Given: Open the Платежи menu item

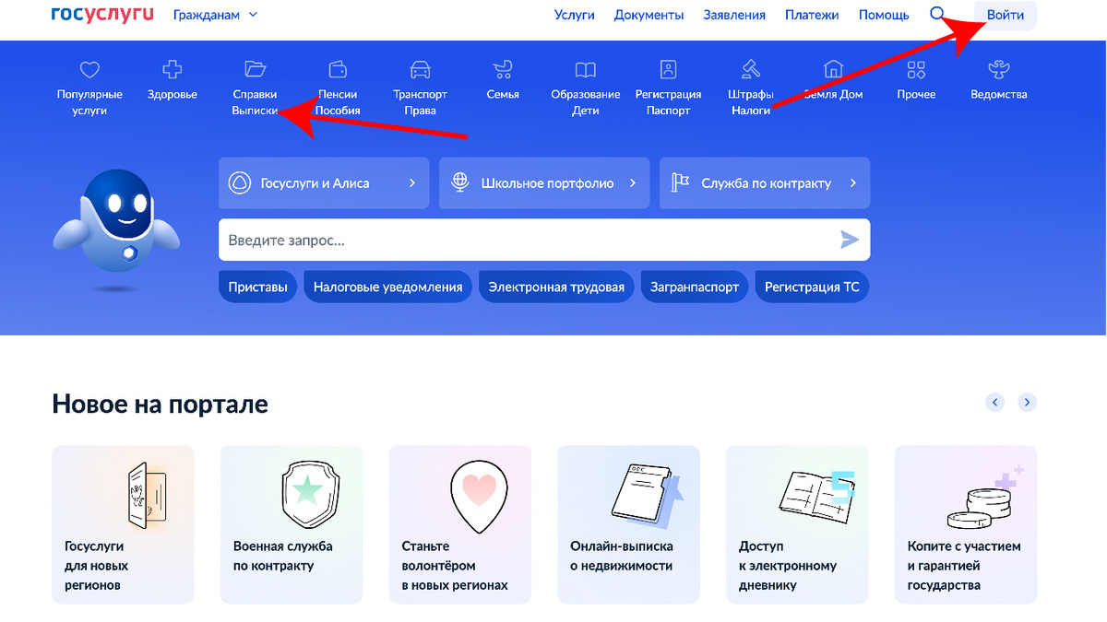Looking at the screenshot, I should pos(812,15).
